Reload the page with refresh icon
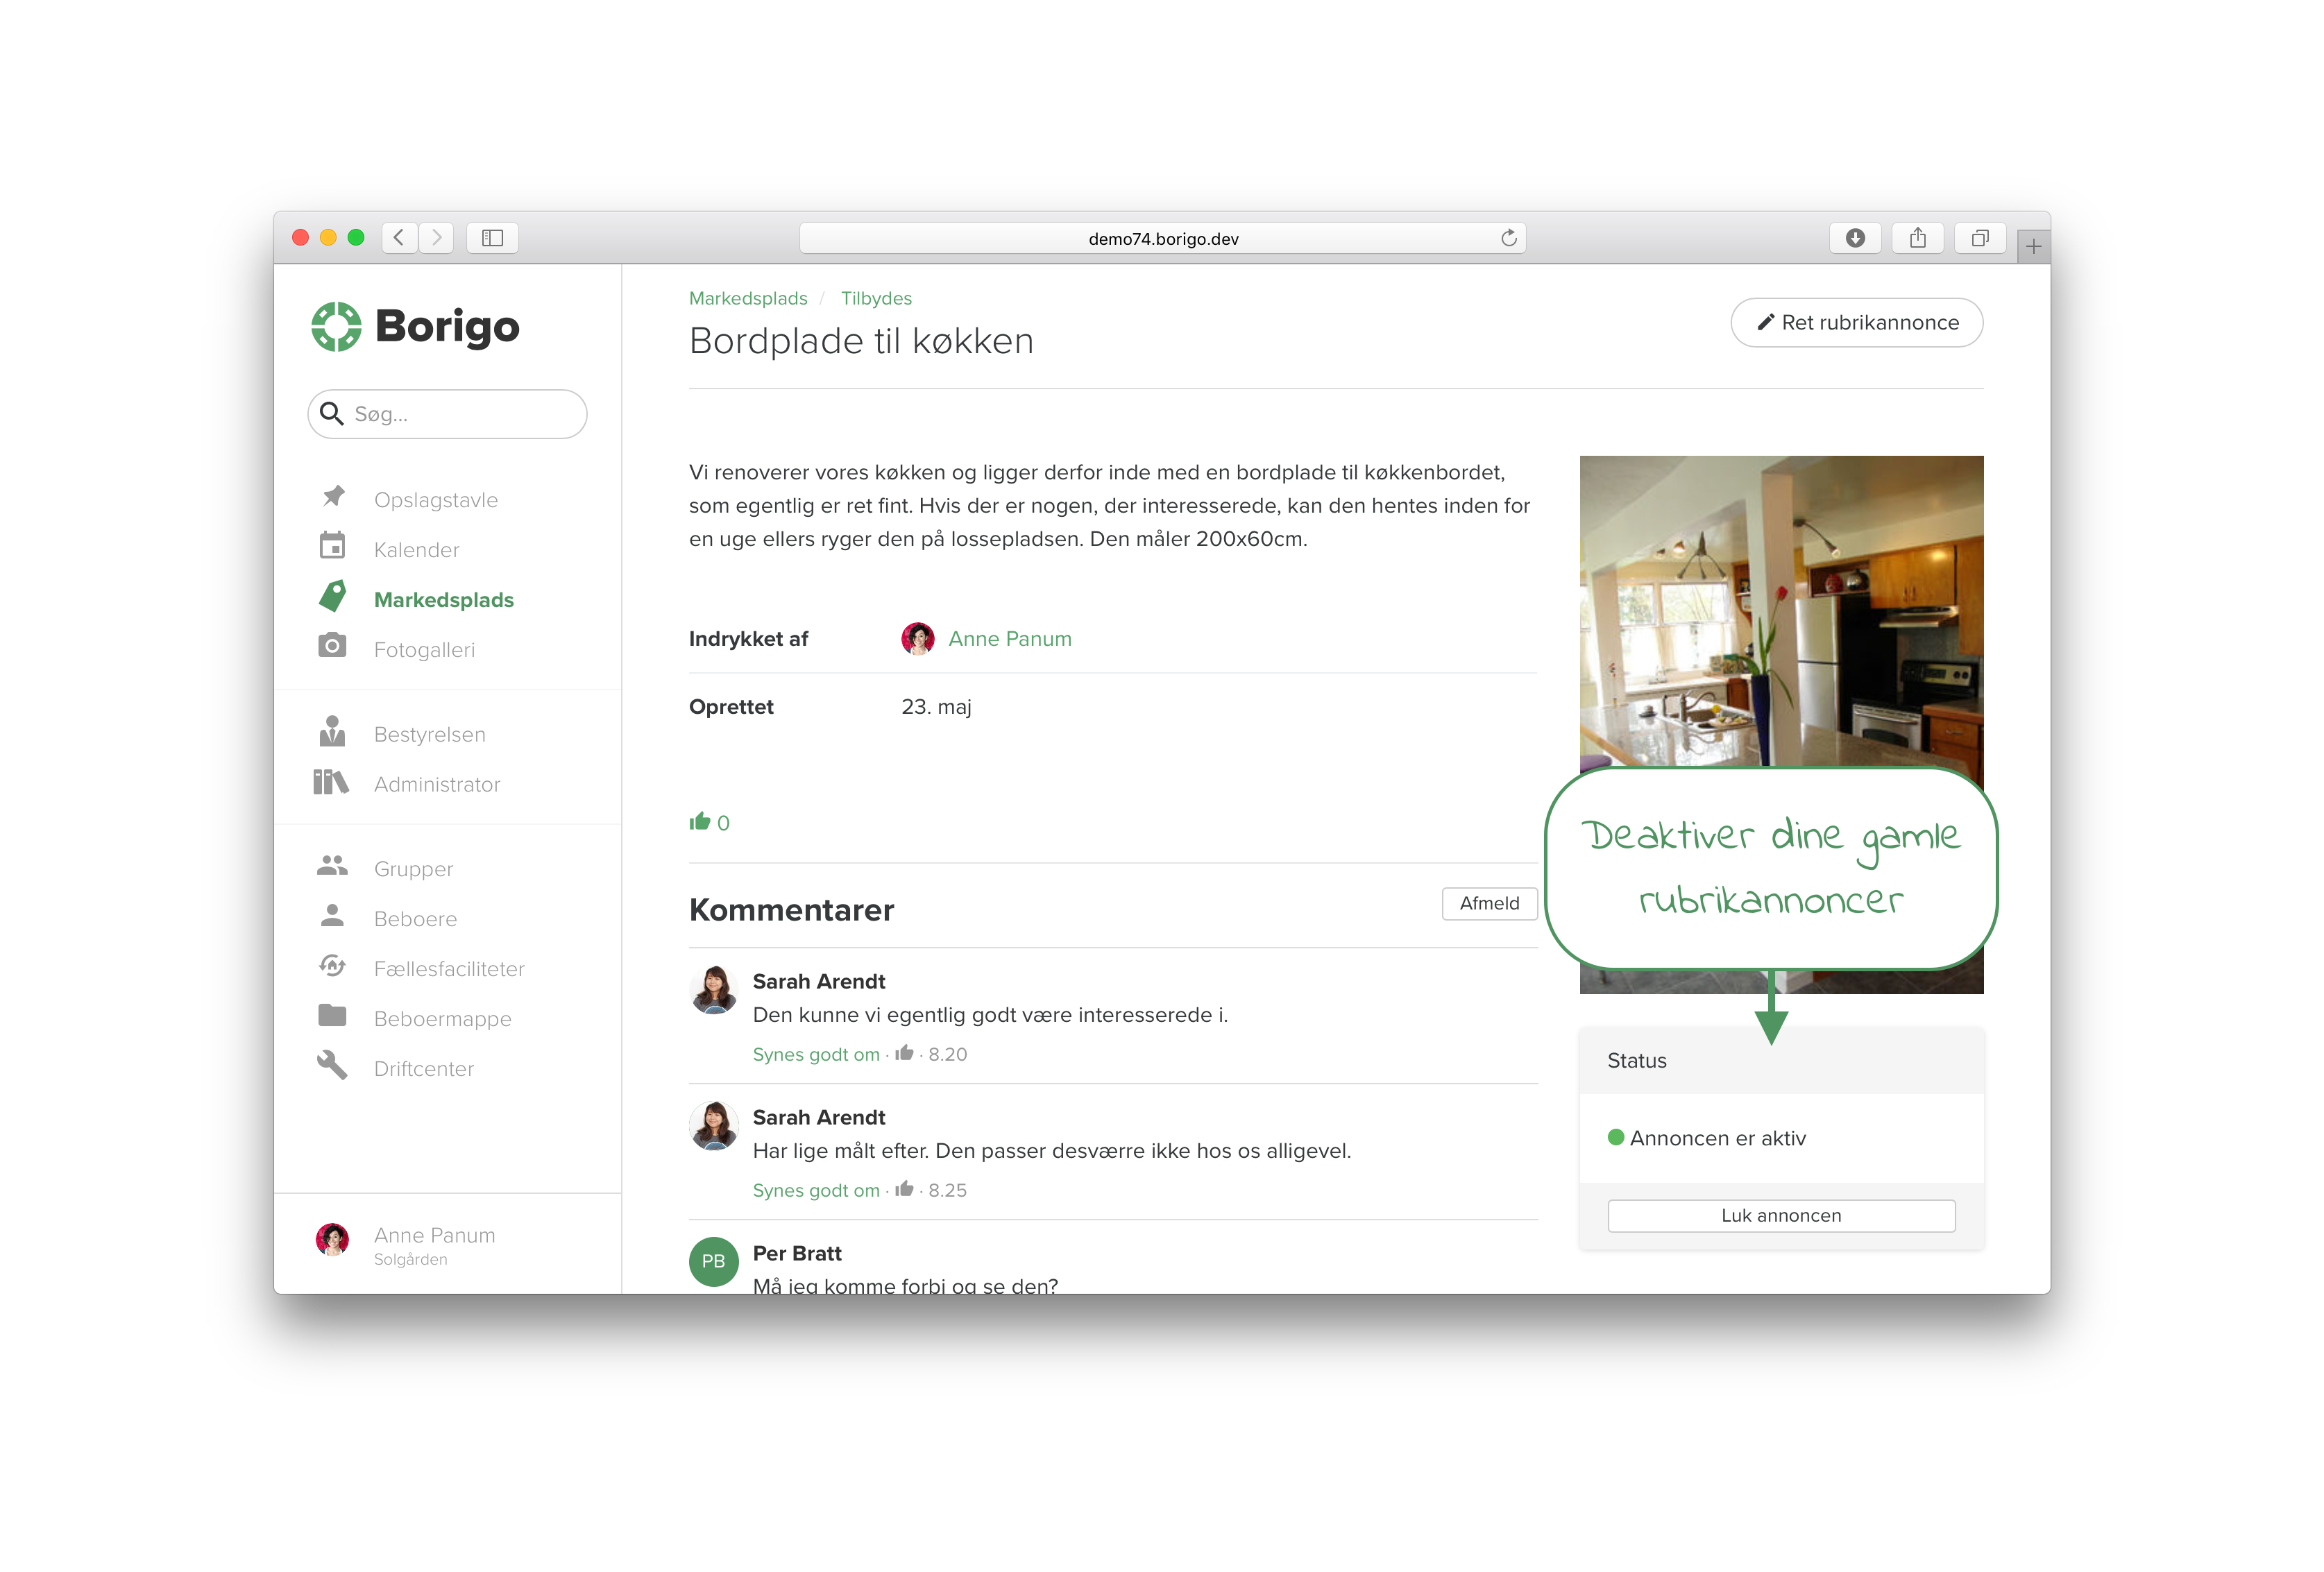Screen dimensions: 2324x1572 tap(1509, 238)
